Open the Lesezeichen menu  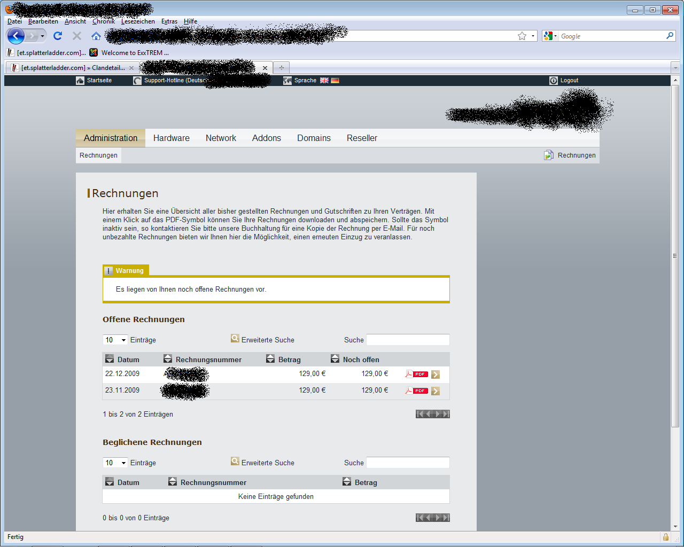138,21
